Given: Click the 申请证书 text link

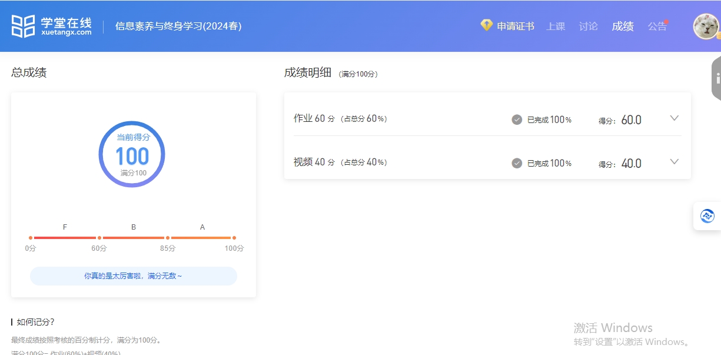Looking at the screenshot, I should (x=516, y=26).
